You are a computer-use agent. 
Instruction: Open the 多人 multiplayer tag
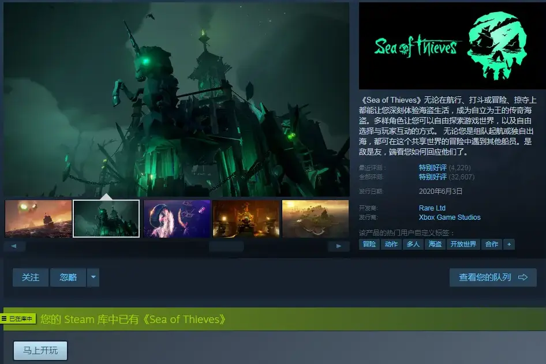tap(413, 244)
